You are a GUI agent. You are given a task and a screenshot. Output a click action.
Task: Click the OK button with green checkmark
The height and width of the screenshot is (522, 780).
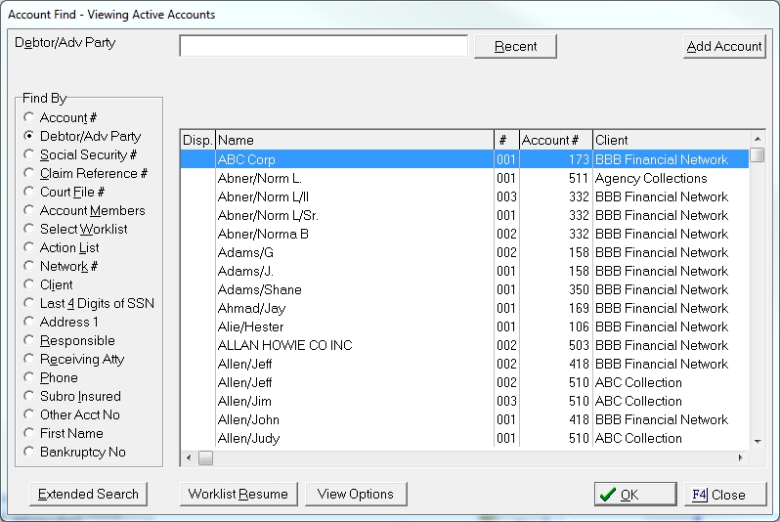coord(635,495)
